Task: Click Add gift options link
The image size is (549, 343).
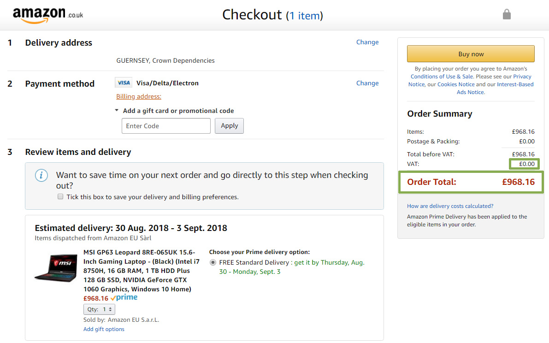Action: pyautogui.click(x=104, y=329)
